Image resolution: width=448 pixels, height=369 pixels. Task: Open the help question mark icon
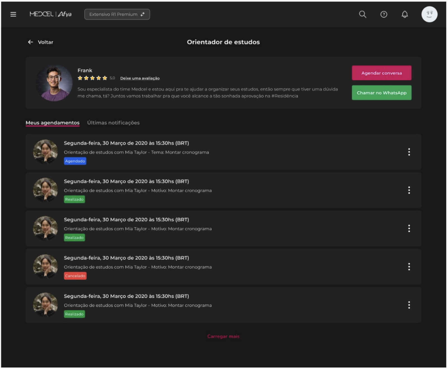[x=383, y=15]
